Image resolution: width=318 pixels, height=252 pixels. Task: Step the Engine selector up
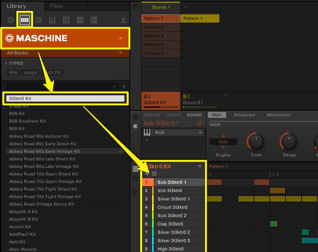[223, 136]
